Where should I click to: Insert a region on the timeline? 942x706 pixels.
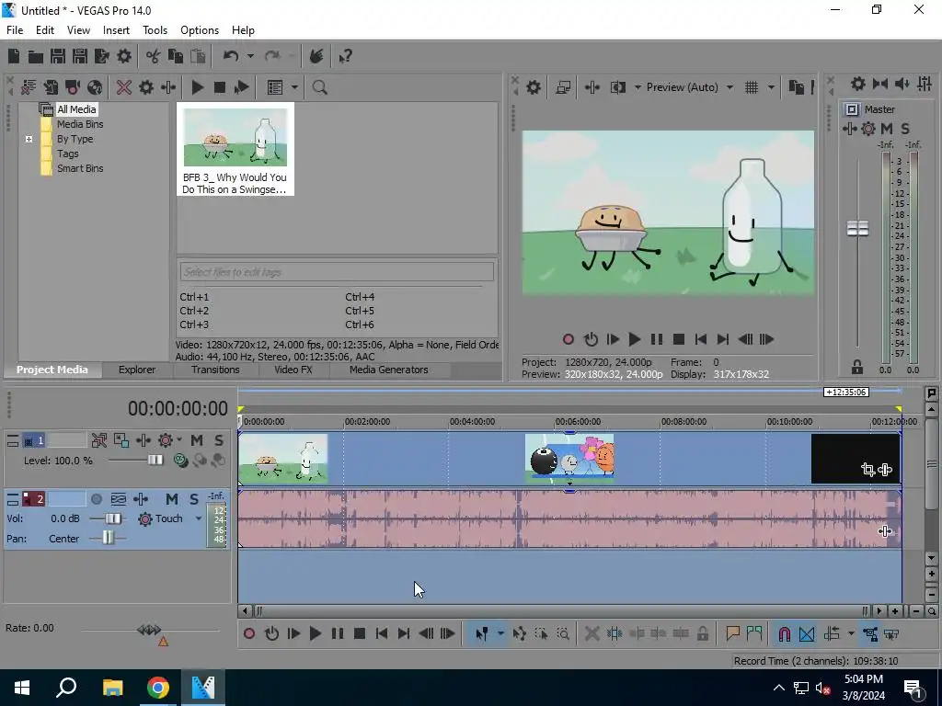coord(754,634)
